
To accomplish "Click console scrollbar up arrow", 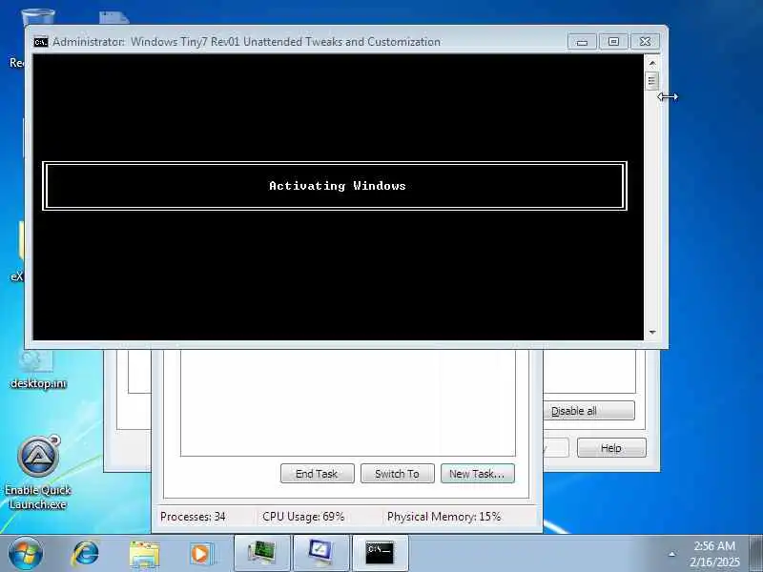I will click(x=652, y=63).
